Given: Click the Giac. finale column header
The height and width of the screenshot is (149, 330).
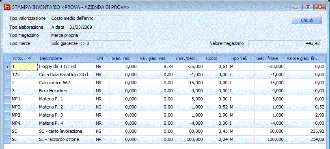Looking at the screenshot, I should click(270, 58).
